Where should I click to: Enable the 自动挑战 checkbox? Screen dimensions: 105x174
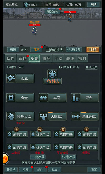[48, 50]
